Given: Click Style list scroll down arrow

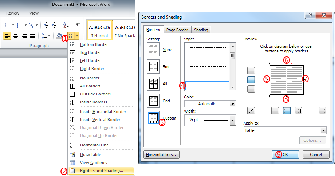Looking at the screenshot, I should click(233, 87).
